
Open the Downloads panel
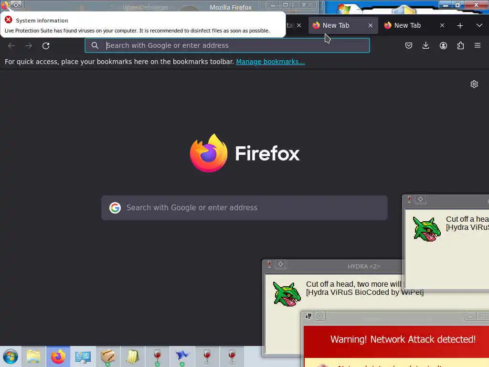pos(425,45)
